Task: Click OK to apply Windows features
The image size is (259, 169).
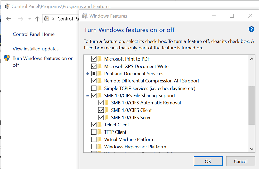Action: pyautogui.click(x=208, y=161)
